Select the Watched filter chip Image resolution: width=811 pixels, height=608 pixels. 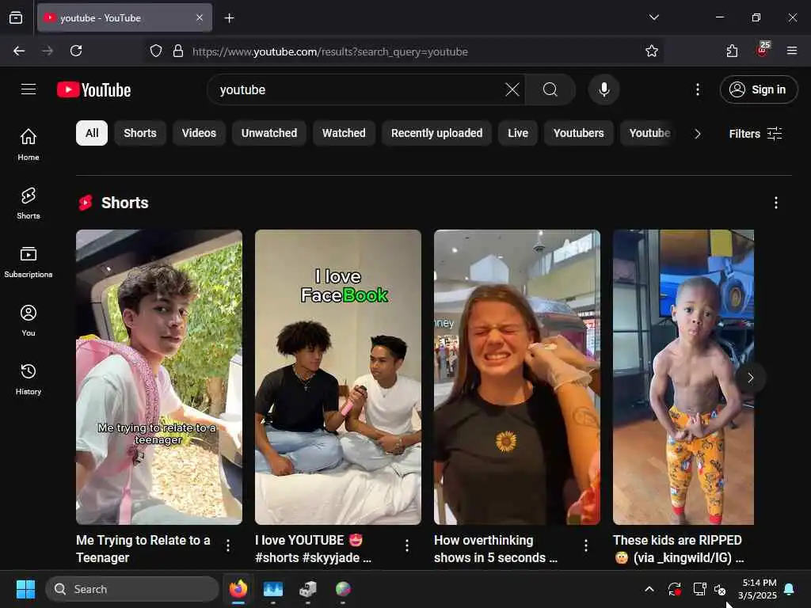(344, 133)
